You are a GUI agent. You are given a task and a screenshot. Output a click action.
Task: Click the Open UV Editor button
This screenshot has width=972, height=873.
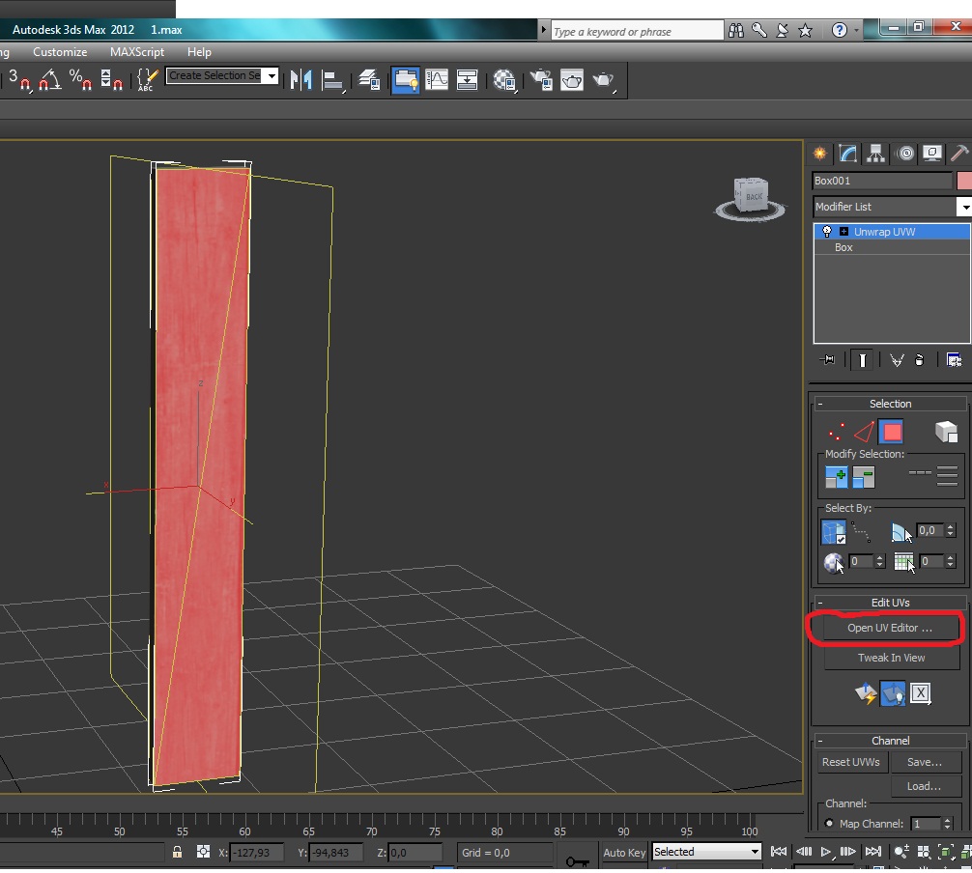click(x=889, y=628)
